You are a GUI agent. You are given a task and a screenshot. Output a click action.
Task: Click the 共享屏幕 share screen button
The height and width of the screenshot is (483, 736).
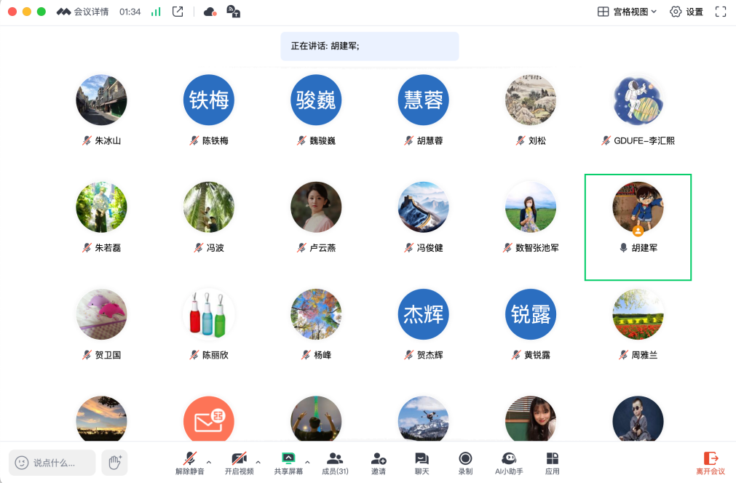coord(288,463)
